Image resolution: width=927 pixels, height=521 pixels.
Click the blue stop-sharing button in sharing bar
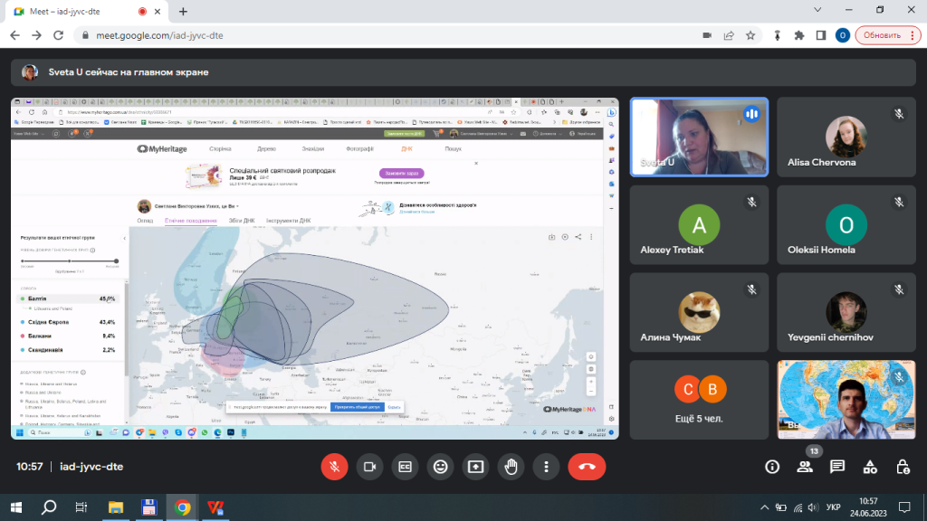pyautogui.click(x=357, y=407)
